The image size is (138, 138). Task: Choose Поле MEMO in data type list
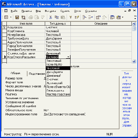click(x=58, y=64)
